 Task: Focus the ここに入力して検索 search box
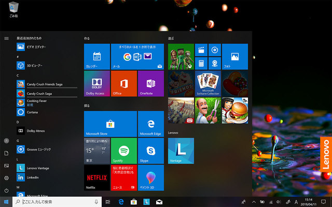pyautogui.click(x=57, y=202)
